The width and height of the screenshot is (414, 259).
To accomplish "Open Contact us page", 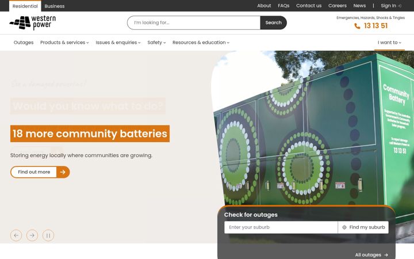I will click(309, 6).
